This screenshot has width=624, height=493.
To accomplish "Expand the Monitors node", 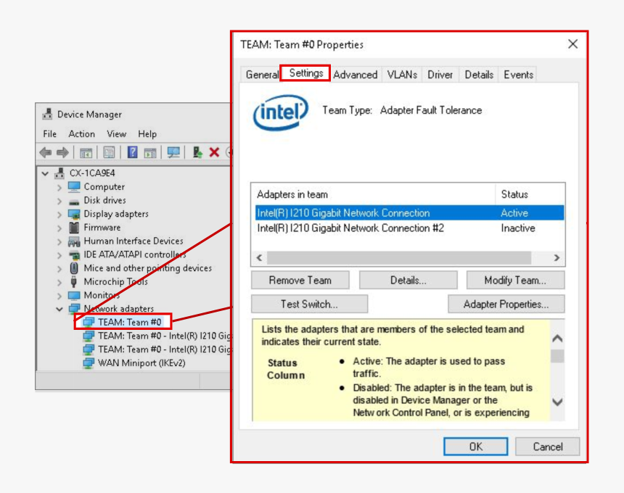I will [x=59, y=295].
